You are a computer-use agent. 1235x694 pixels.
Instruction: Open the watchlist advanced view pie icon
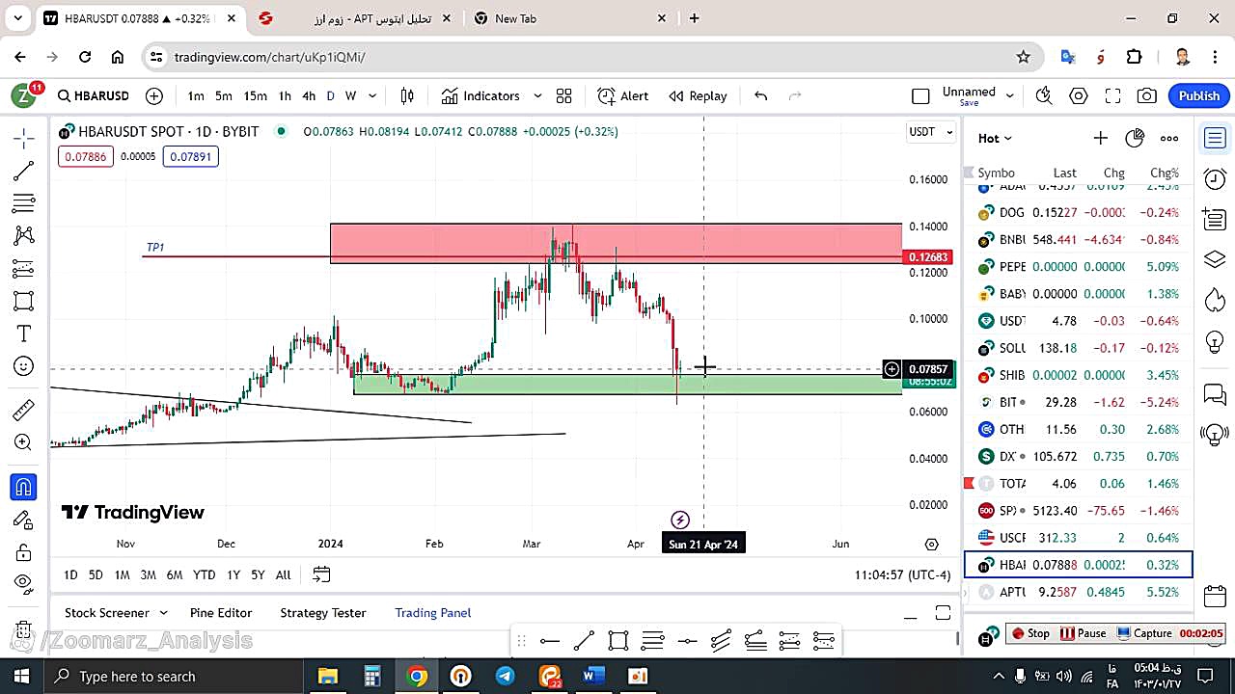point(1135,138)
